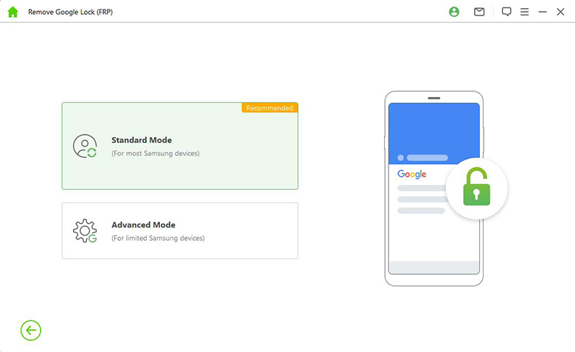Click the "For limited Samsung devices" text
The height and width of the screenshot is (352, 575).
158,239
